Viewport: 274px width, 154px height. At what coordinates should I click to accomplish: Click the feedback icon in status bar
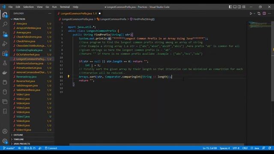[264, 148]
